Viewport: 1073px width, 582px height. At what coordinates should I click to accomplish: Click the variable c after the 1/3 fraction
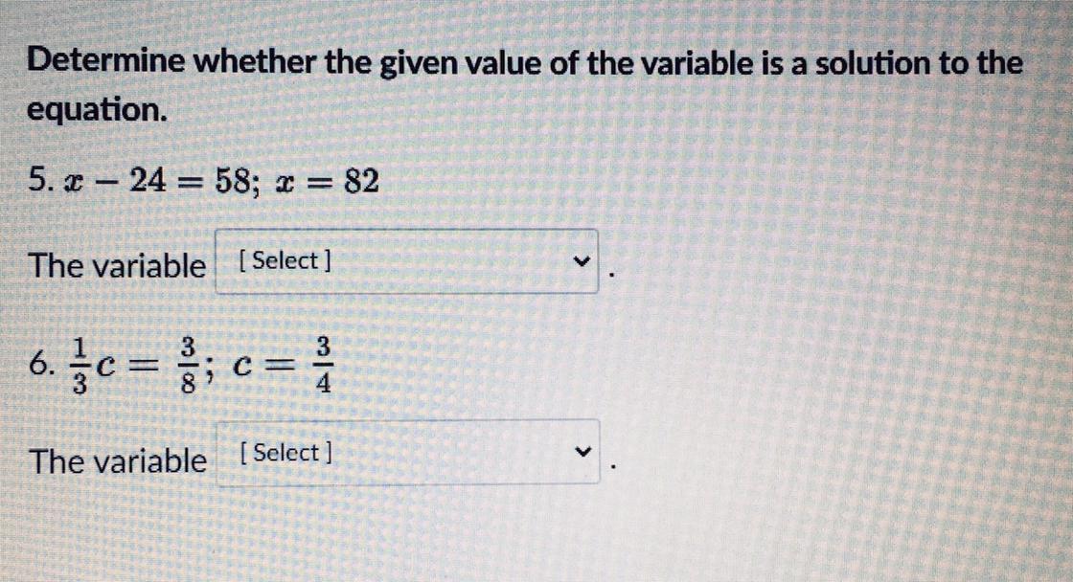coord(104,368)
